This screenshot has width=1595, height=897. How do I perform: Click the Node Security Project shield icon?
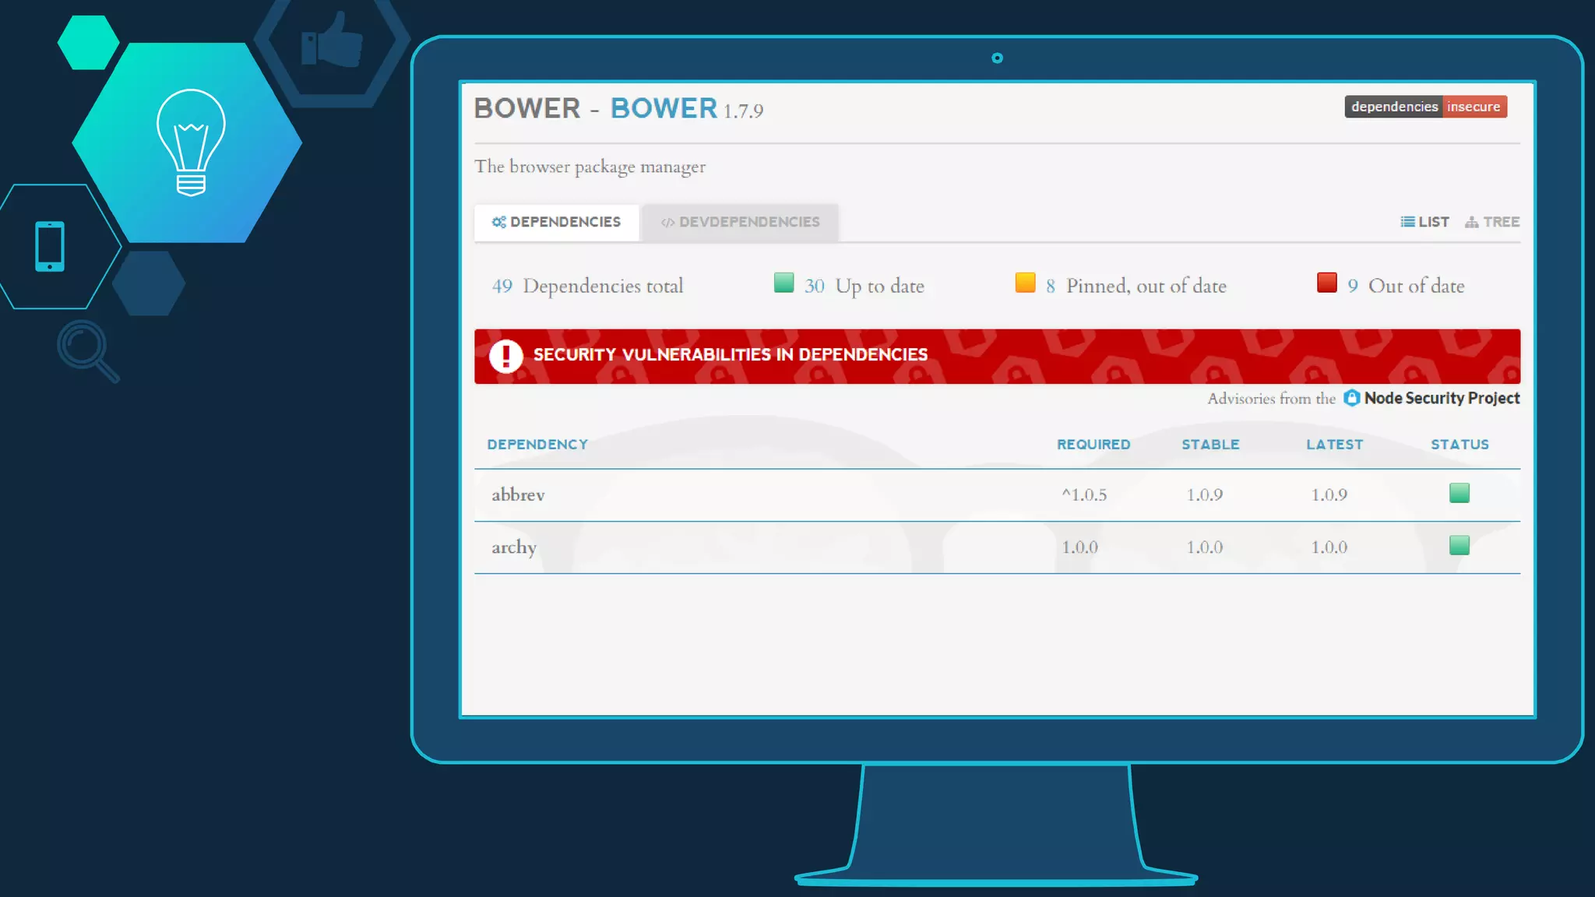click(1352, 398)
